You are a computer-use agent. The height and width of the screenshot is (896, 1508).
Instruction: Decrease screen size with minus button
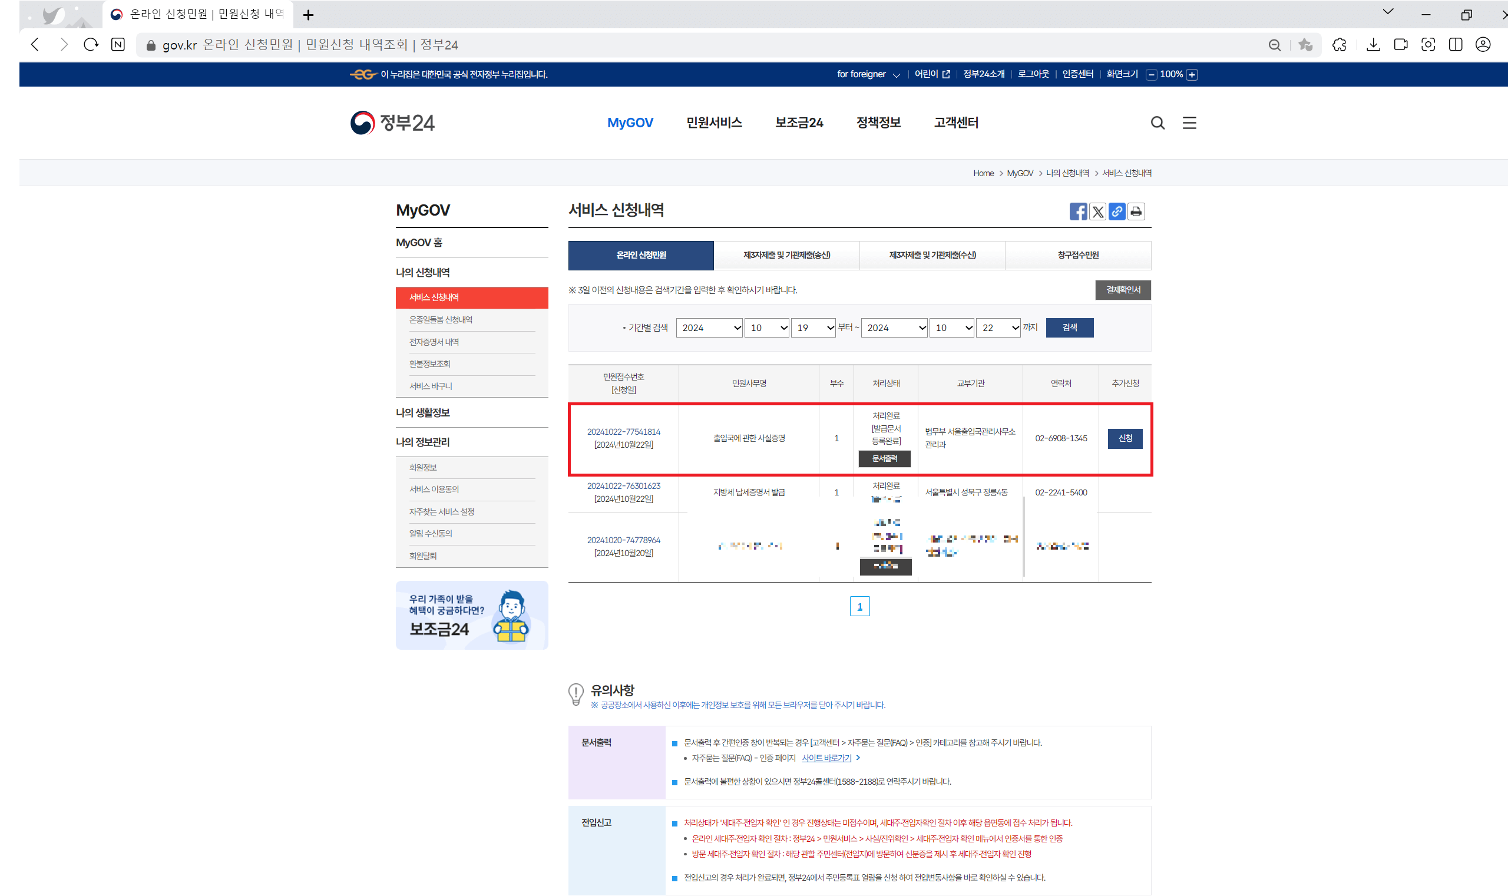coord(1151,75)
